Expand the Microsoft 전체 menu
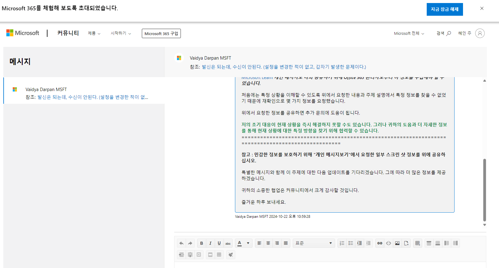Image resolution: width=499 pixels, height=268 pixels. point(409,33)
